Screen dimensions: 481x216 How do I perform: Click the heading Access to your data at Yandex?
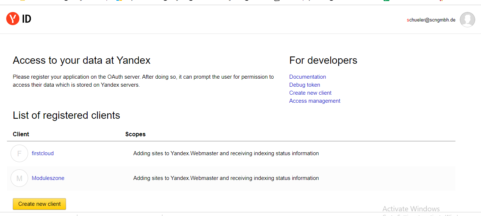click(82, 60)
